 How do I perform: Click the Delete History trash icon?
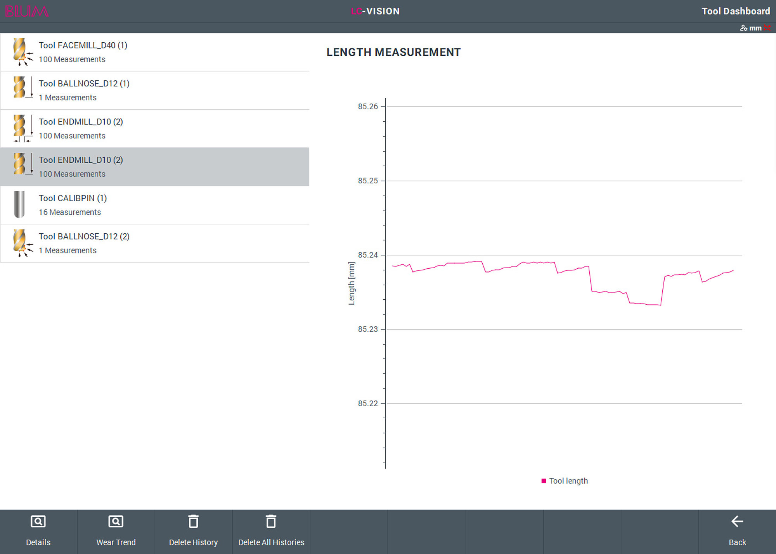[193, 521]
